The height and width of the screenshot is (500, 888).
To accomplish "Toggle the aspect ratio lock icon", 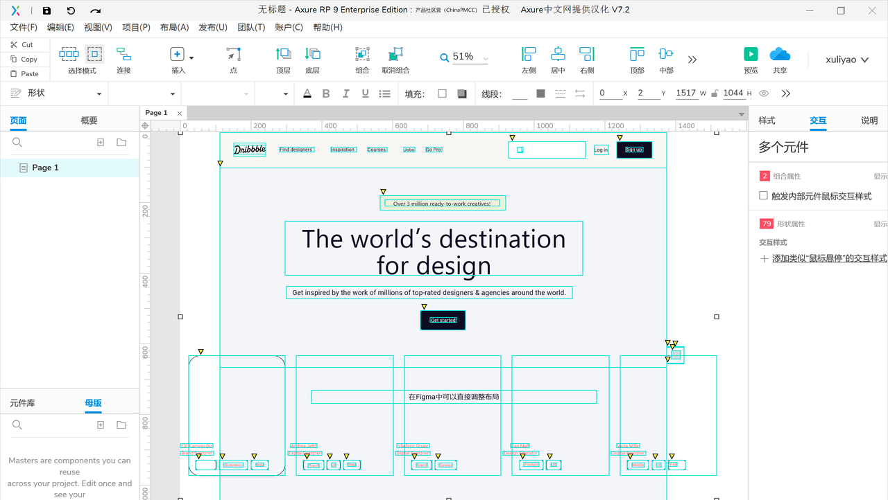I will pyautogui.click(x=715, y=93).
